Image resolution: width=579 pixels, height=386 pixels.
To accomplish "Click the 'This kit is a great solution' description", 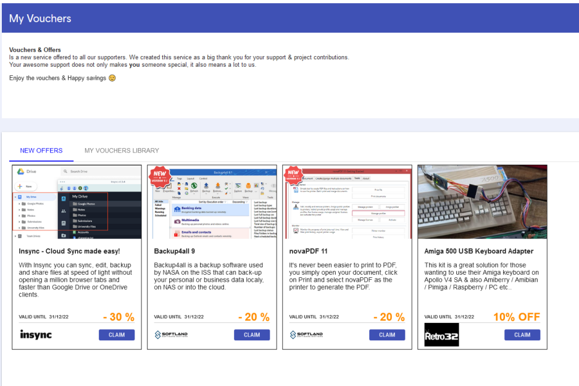I will pos(481,276).
